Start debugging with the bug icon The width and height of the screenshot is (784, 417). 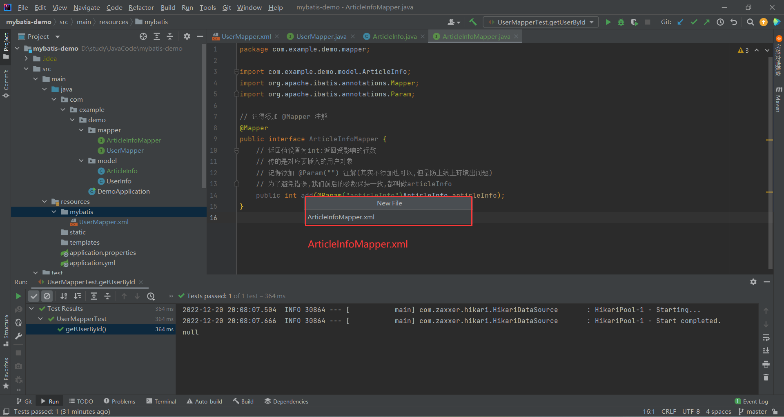[621, 22]
